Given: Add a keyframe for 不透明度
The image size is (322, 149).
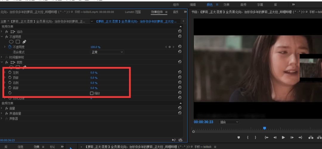Looking at the screenshot, I should point(170,47).
